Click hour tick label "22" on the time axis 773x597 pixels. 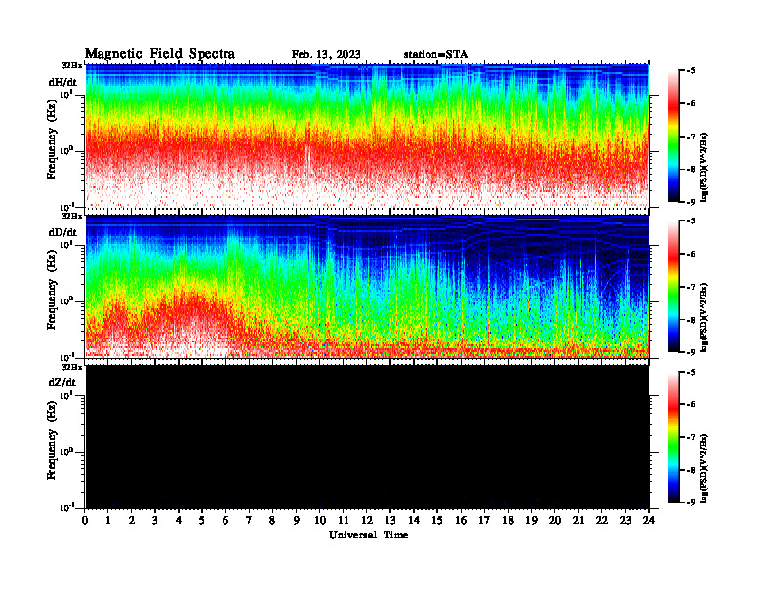point(601,520)
